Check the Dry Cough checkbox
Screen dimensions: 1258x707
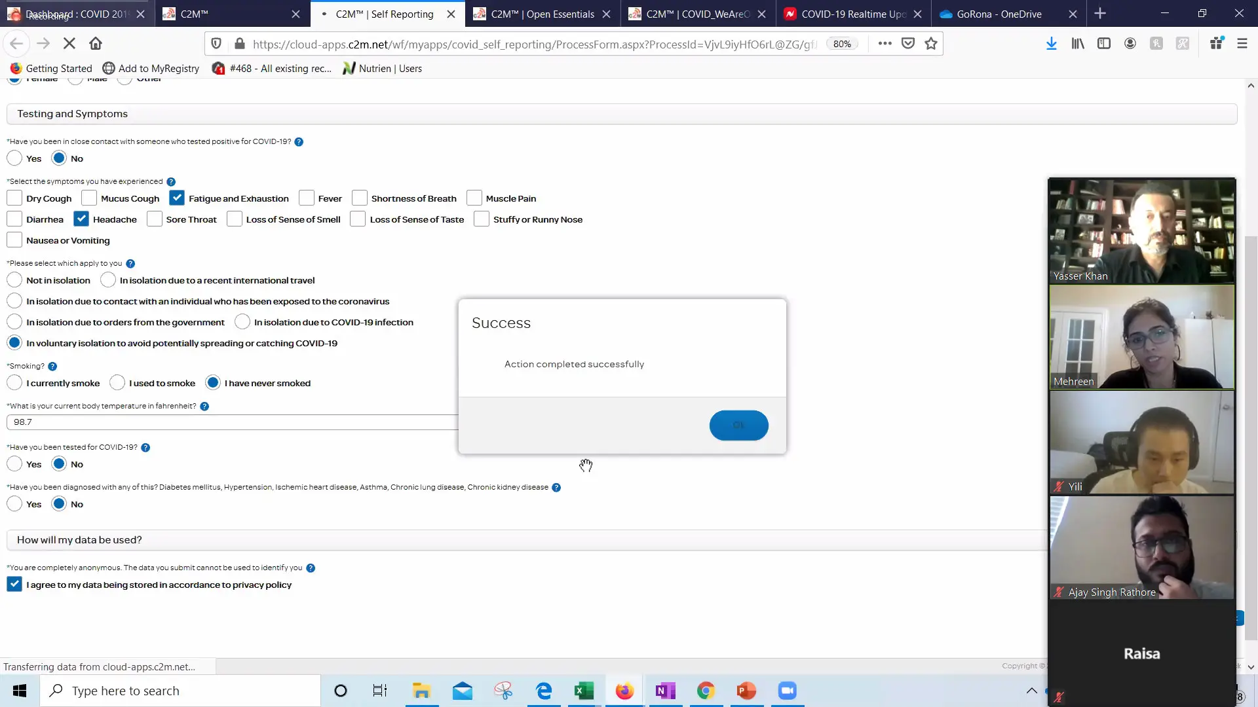pos(14,198)
